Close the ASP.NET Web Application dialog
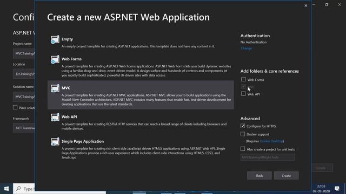346x194 pixels. [305, 5]
